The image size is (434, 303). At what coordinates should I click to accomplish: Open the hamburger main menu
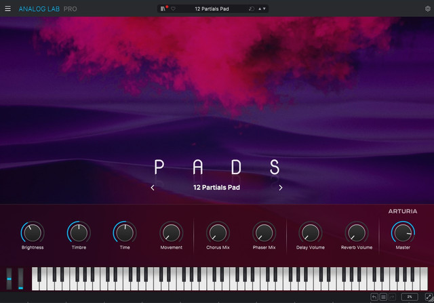coord(7,9)
